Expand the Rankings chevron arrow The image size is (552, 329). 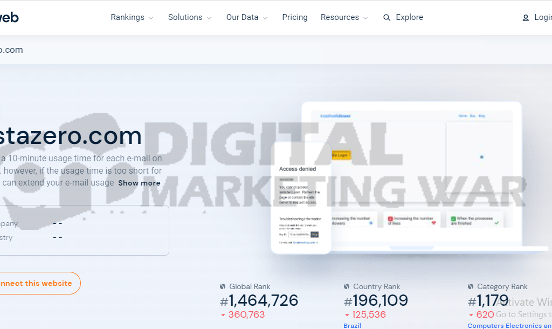(151, 18)
